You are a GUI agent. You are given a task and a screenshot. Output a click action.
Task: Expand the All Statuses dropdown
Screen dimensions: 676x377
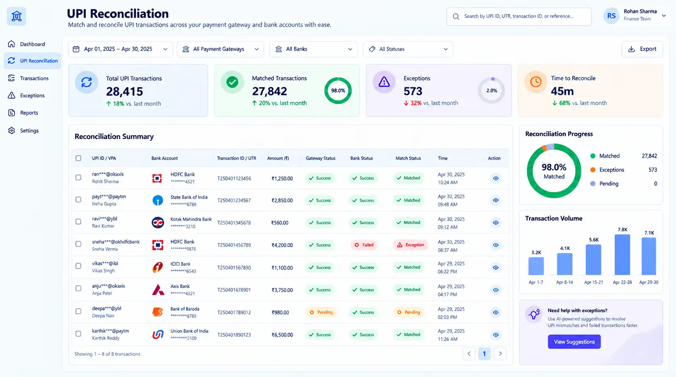coord(408,49)
